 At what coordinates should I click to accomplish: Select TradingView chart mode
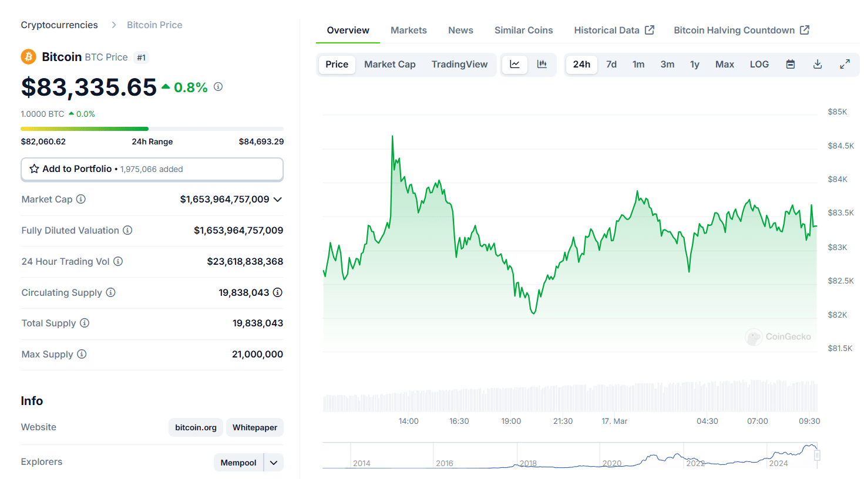coord(459,65)
